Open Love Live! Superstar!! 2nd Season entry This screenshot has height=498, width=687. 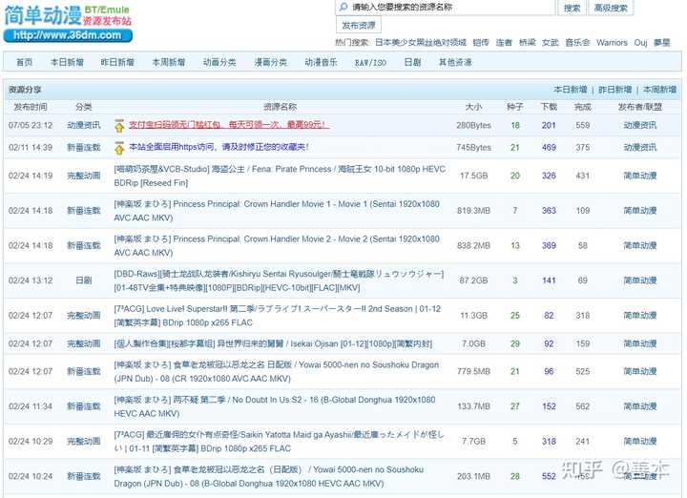click(278, 316)
